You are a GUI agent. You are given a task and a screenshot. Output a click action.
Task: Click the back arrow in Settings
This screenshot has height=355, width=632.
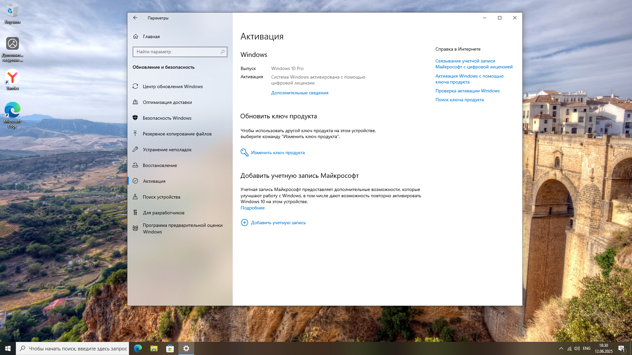135,18
